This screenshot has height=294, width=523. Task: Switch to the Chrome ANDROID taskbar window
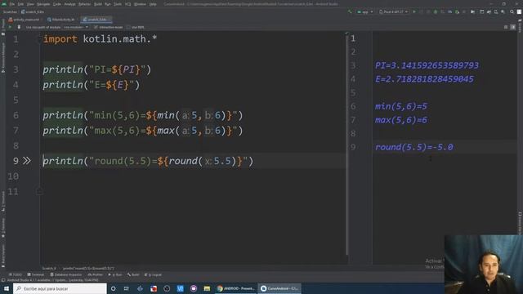point(235,288)
